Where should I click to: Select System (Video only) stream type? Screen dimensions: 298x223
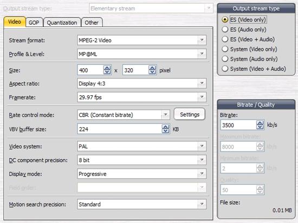coord(250,49)
